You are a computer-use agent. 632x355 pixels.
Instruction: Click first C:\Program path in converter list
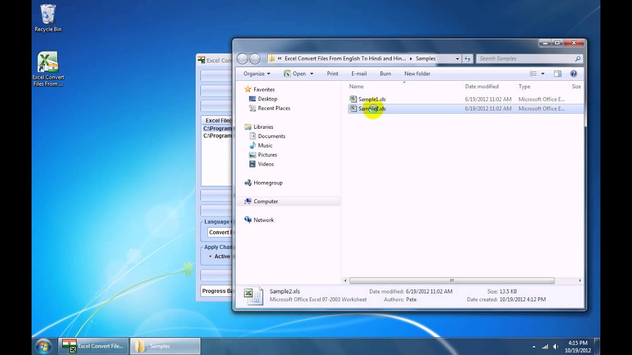pos(217,129)
